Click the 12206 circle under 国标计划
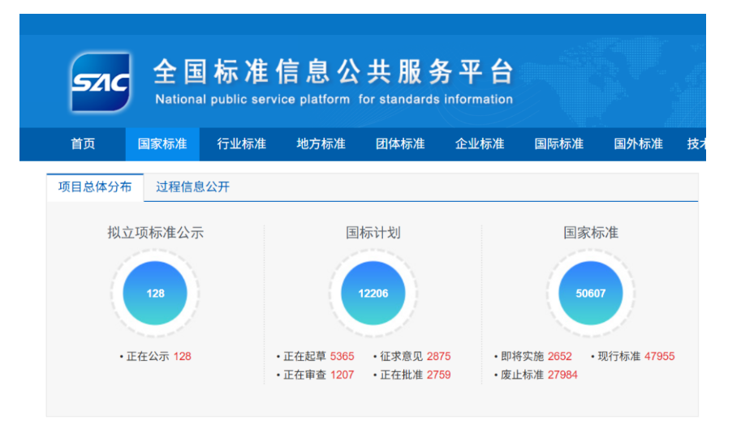Viewport: 741px width, 437px height. (x=373, y=293)
